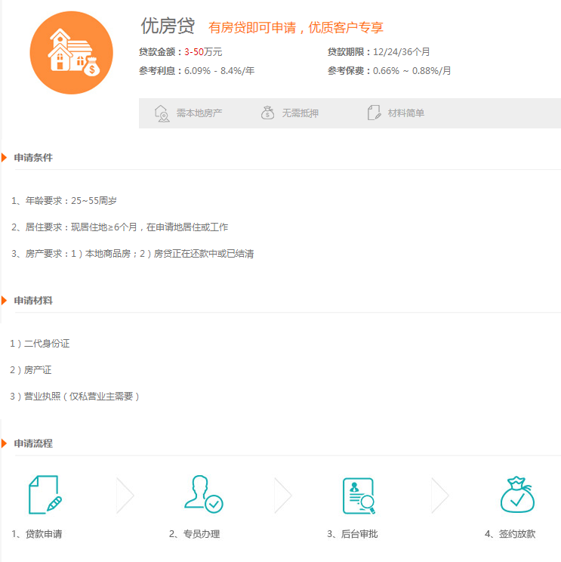Click the local property location icon
This screenshot has height=562, width=561.
162,113
